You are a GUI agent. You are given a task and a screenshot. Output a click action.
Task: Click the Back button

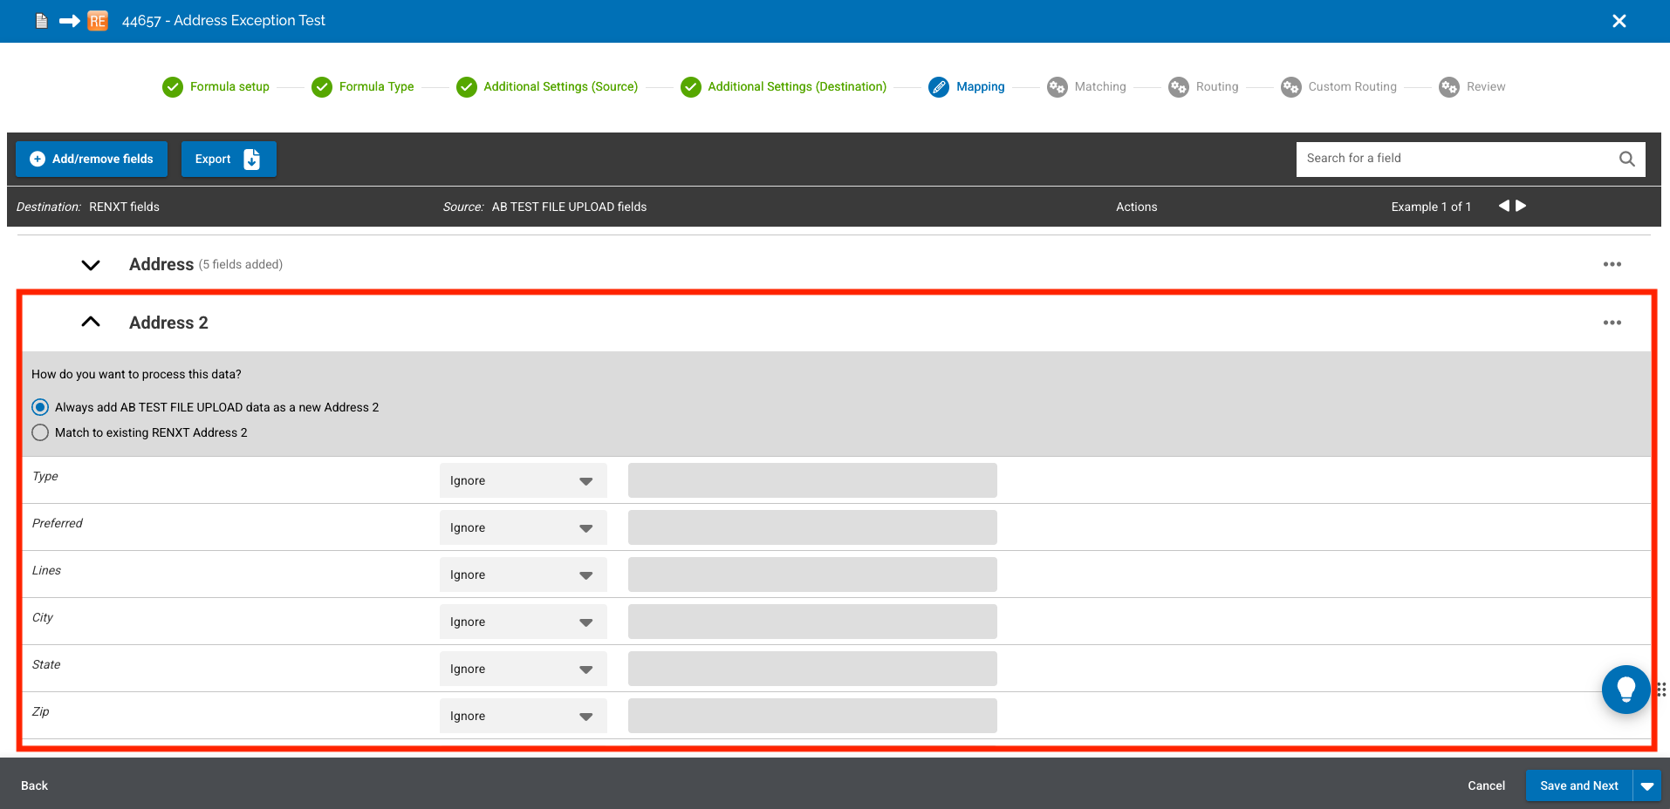34,785
